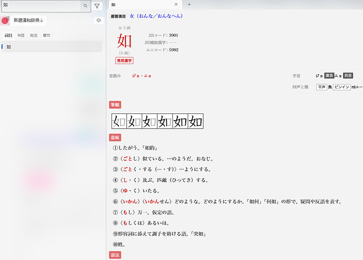This screenshot has width=363, height=260.
Task: Click the search magnifier icon
Action: pos(85,6)
